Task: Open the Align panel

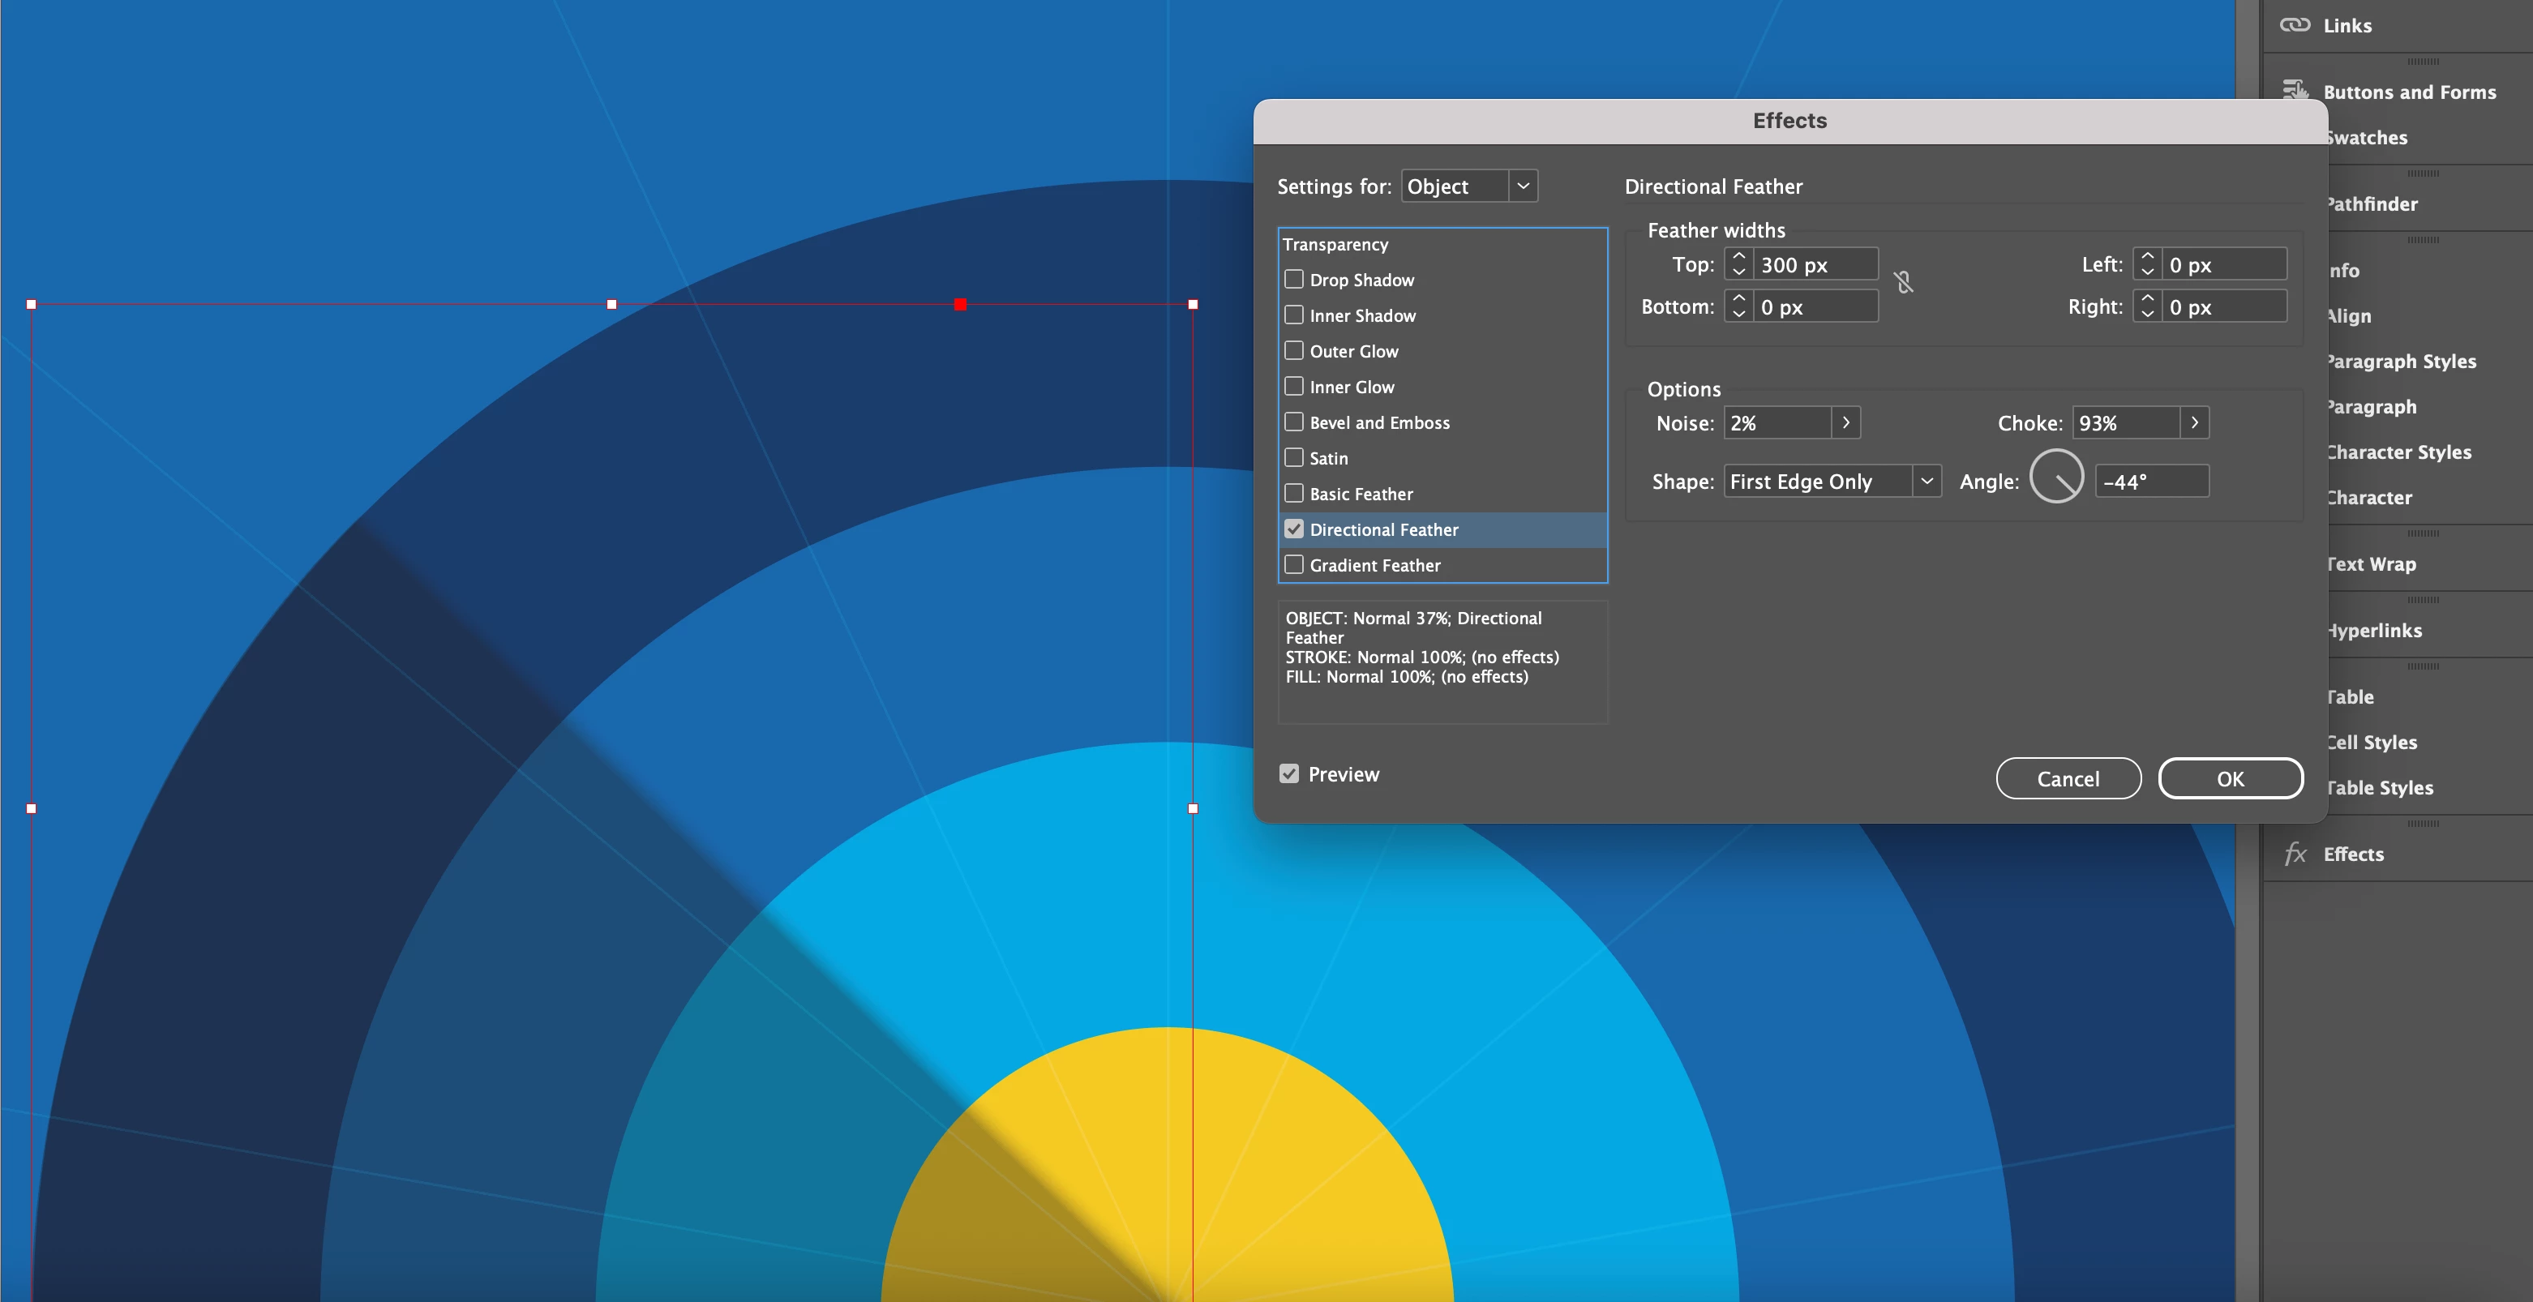Action: tap(2350, 315)
